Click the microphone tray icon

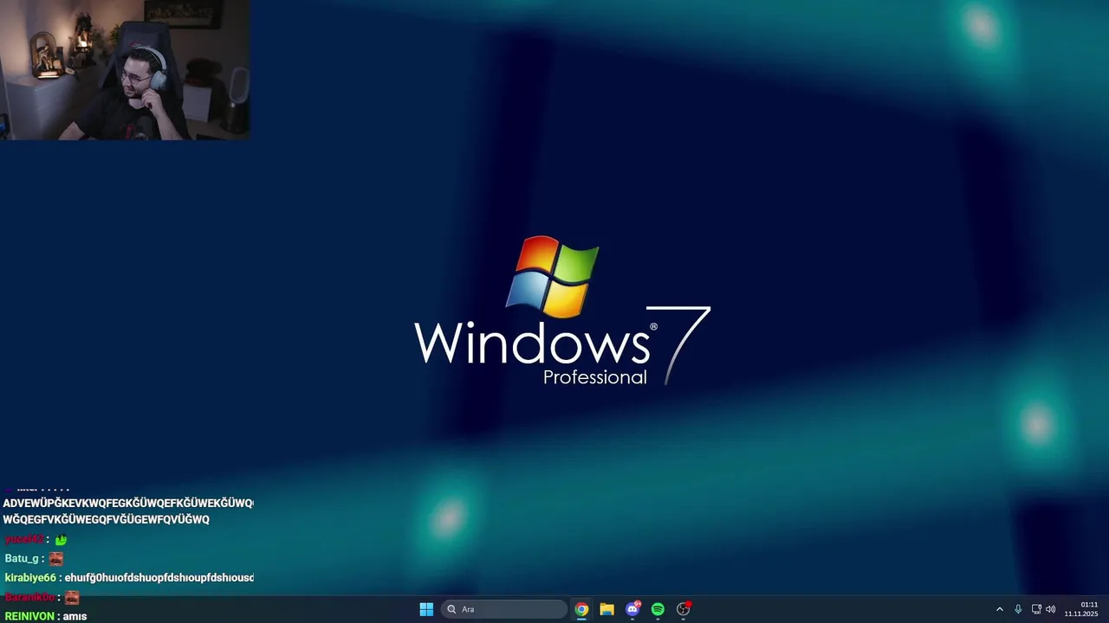[1018, 609]
